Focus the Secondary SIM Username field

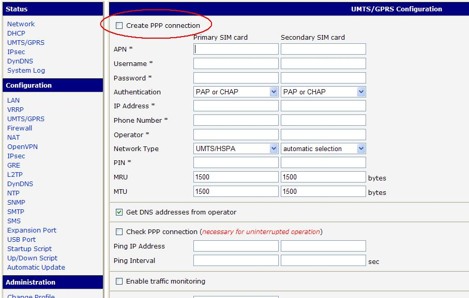tap(323, 63)
